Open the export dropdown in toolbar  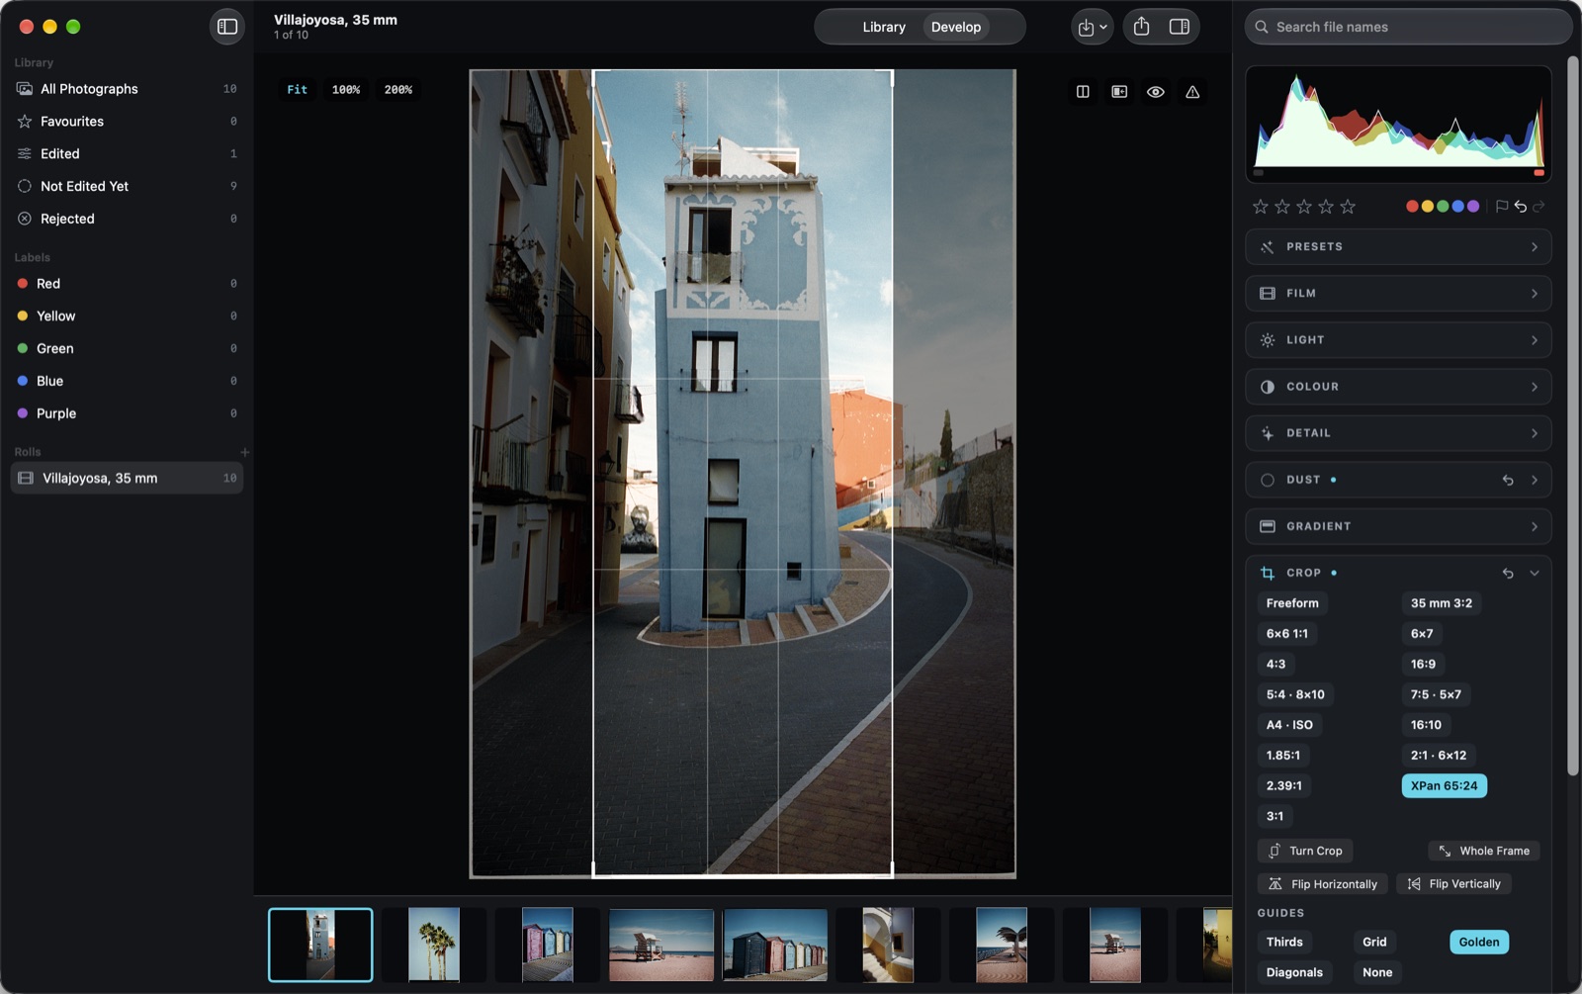(1092, 27)
